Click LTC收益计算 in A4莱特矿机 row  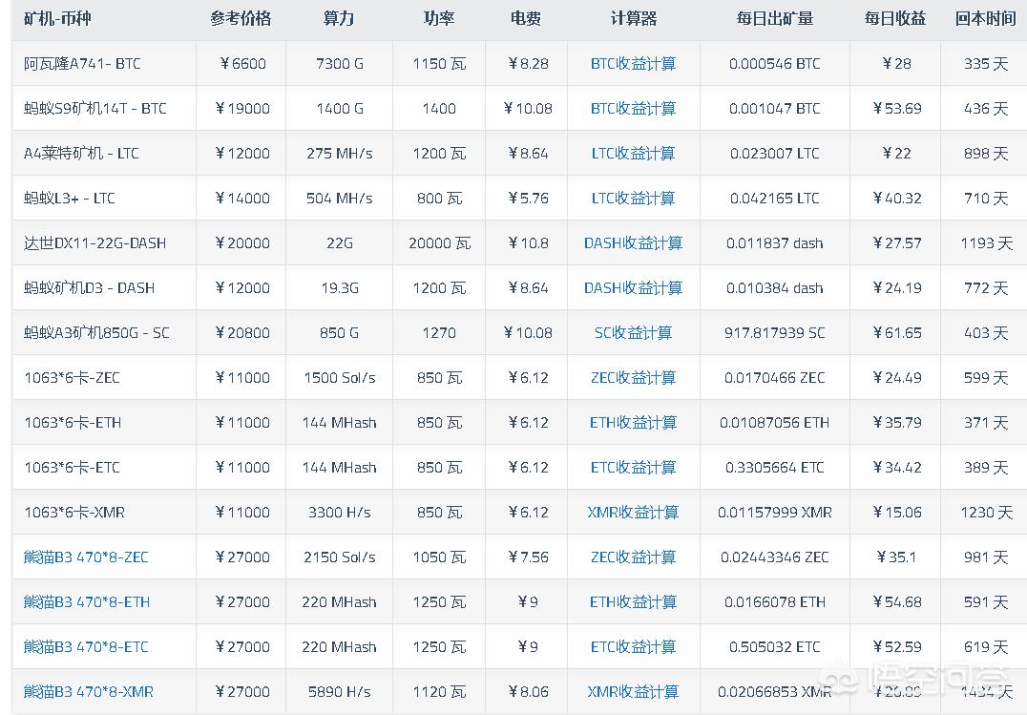click(x=633, y=154)
